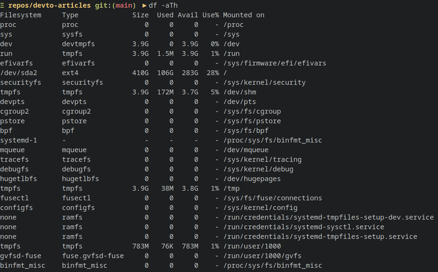438x272 pixels.
Task: Click the 'ext4' type entry
Action: point(70,73)
